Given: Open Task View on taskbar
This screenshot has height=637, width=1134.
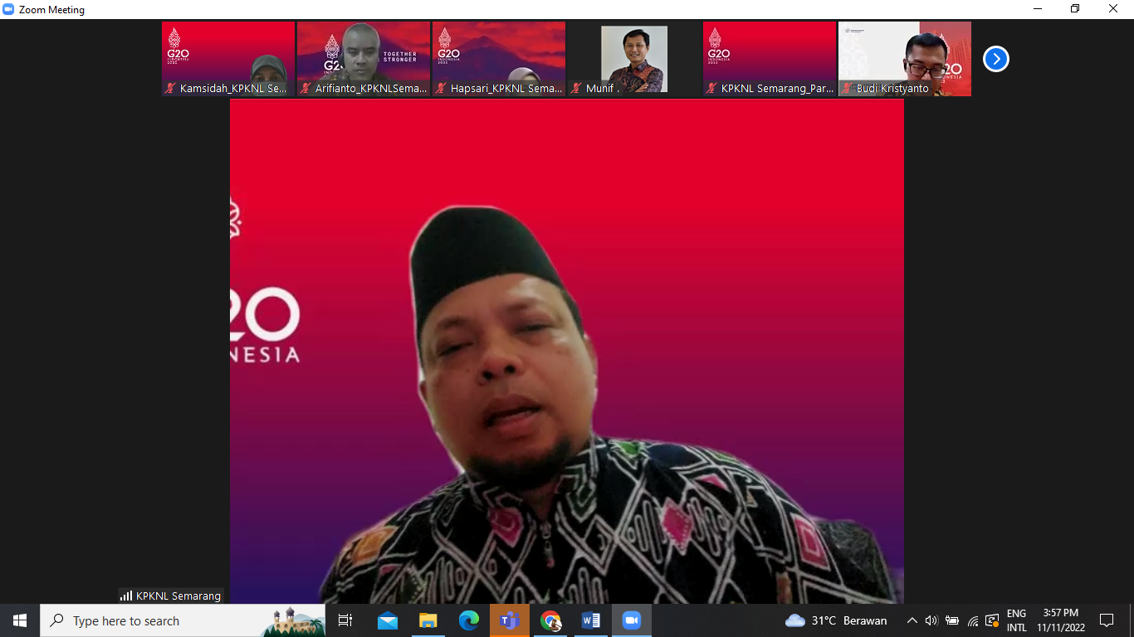Looking at the screenshot, I should pyautogui.click(x=345, y=620).
